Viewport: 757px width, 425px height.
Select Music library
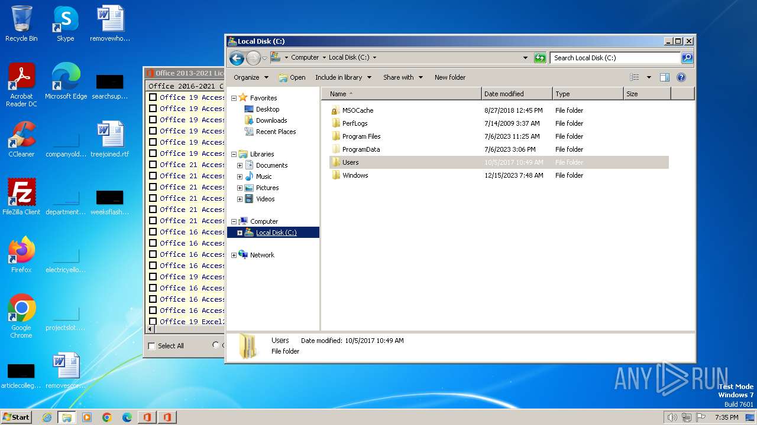[264, 176]
